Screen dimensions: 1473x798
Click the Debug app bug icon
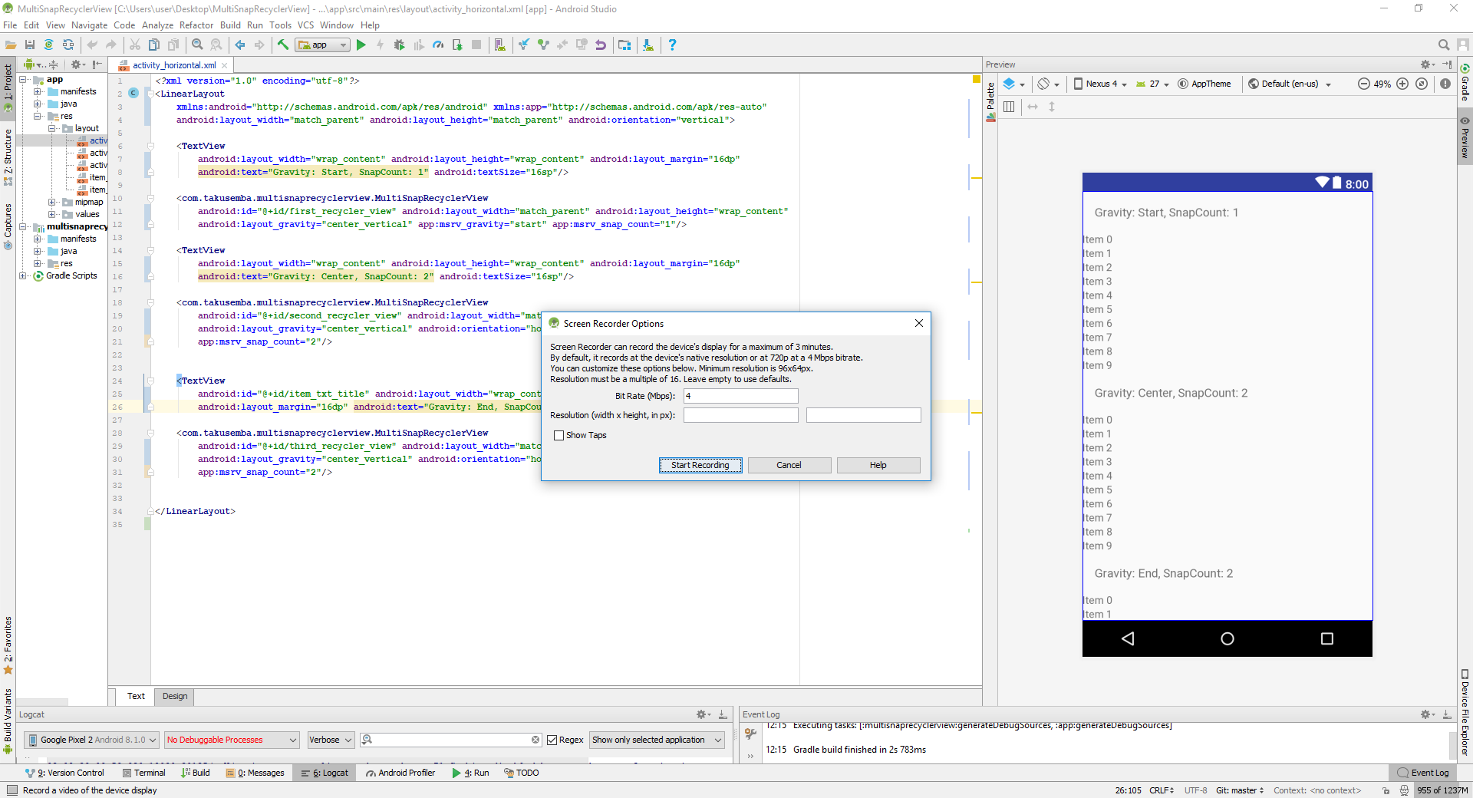pyautogui.click(x=399, y=45)
